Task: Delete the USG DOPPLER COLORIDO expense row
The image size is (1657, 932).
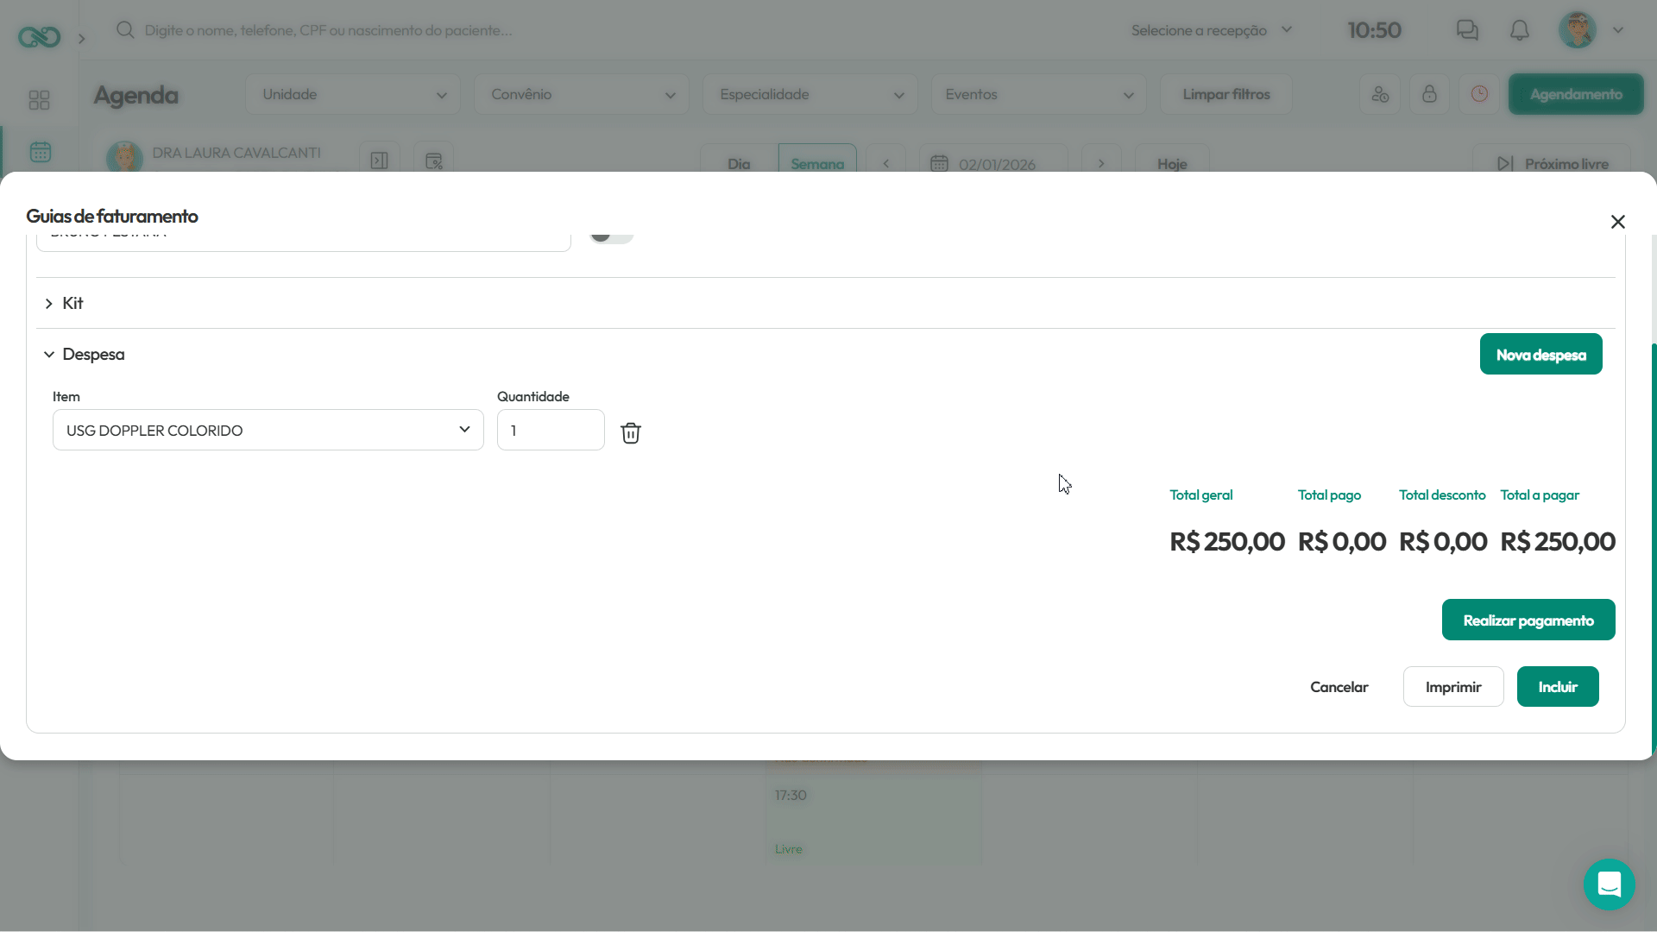Action: click(631, 432)
